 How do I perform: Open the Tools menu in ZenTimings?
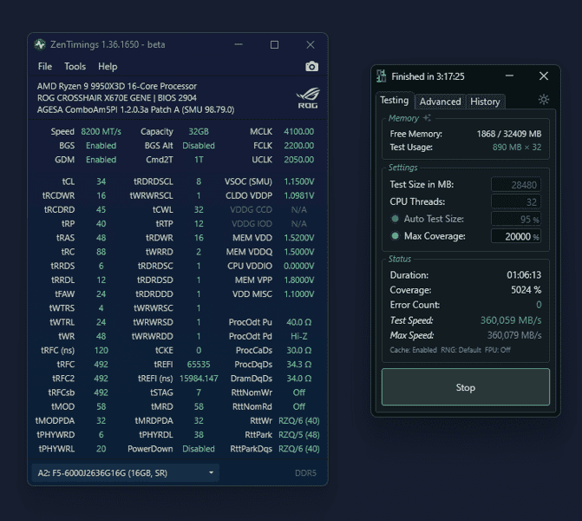pos(75,67)
